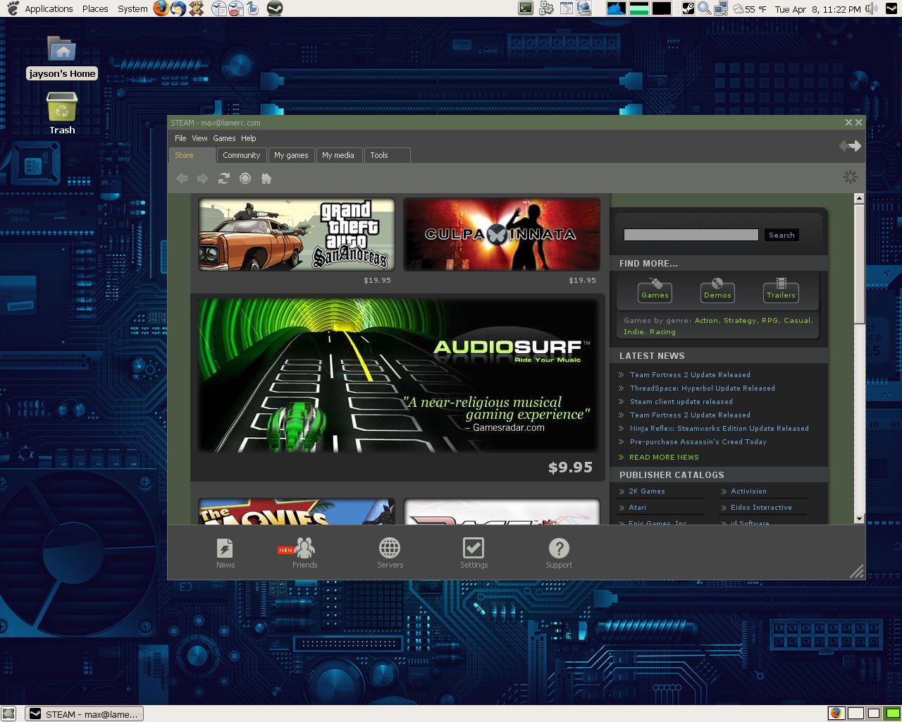The height and width of the screenshot is (722, 902).
Task: Open the File menu in Steam
Action: [x=180, y=138]
